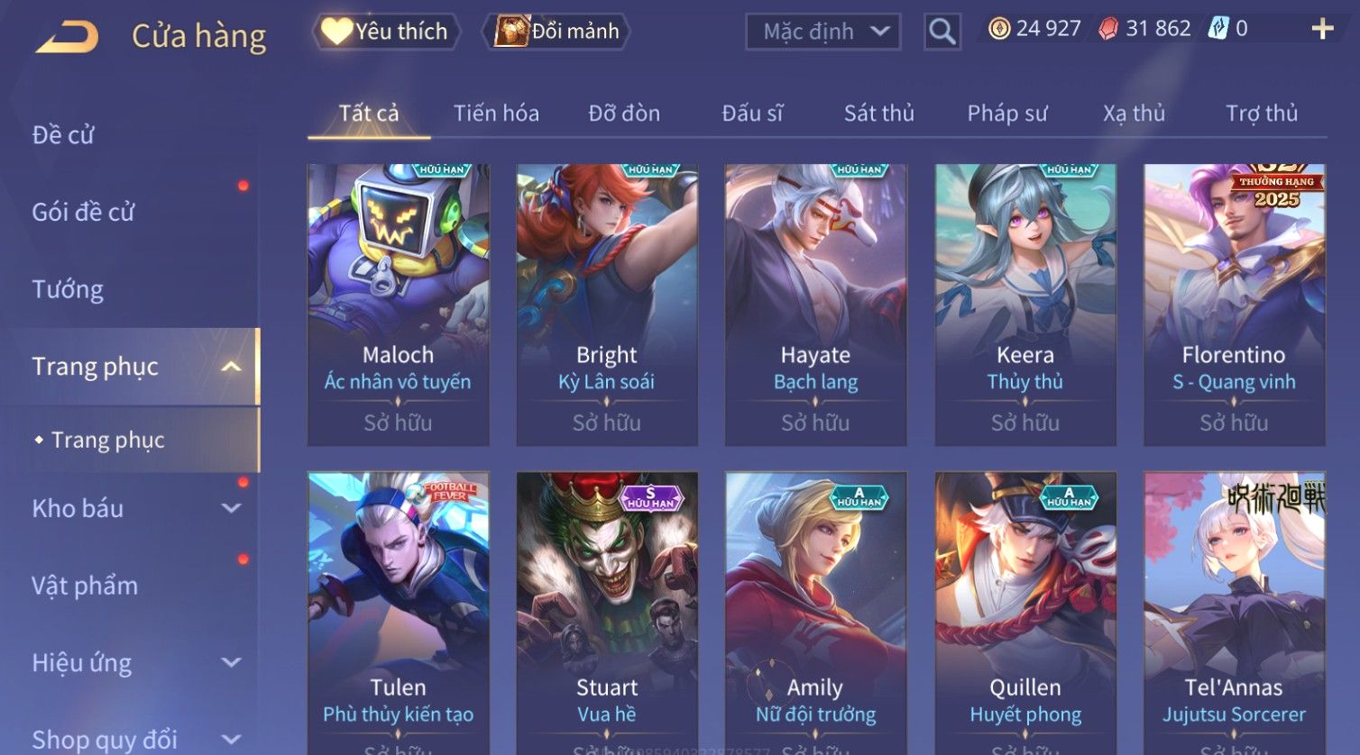This screenshot has width=1360, height=755.
Task: Tap the golden back arrow icon
Action: click(67, 36)
